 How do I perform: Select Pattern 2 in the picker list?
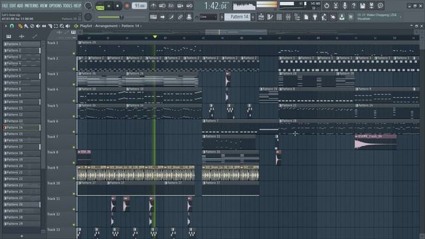click(x=22, y=50)
